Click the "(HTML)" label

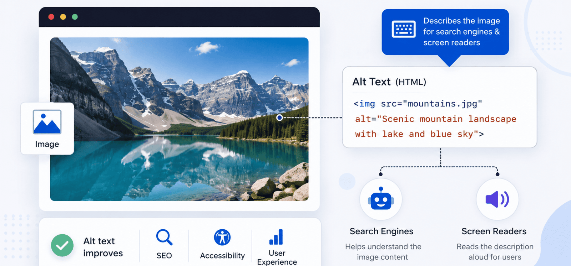(411, 82)
